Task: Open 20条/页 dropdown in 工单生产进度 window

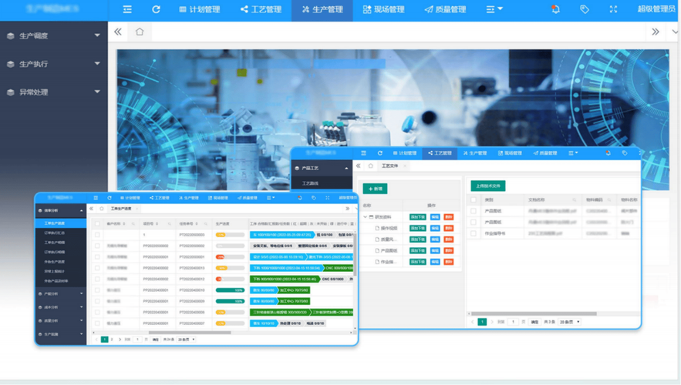Action: [187, 340]
